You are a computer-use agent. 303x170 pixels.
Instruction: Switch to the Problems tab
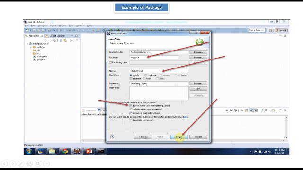(89, 110)
